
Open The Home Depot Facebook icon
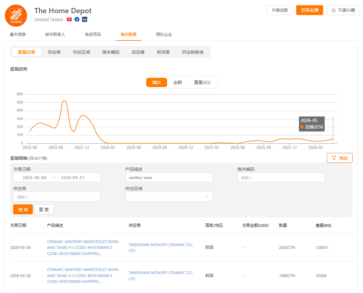pyautogui.click(x=77, y=19)
